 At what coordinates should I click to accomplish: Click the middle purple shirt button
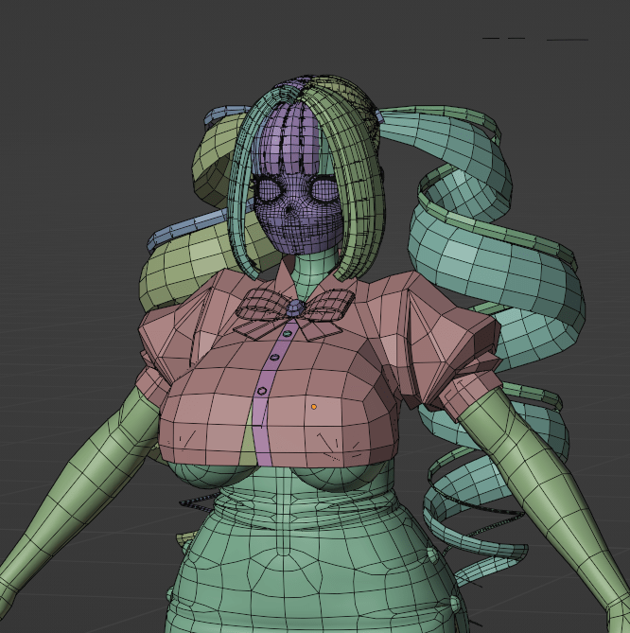click(x=275, y=357)
